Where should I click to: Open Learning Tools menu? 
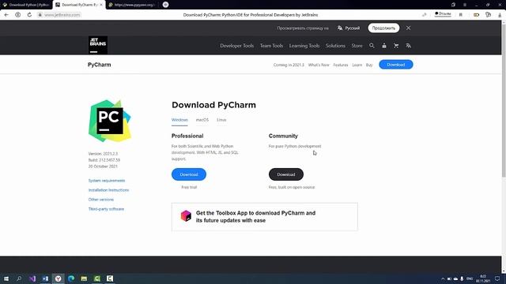(304, 46)
